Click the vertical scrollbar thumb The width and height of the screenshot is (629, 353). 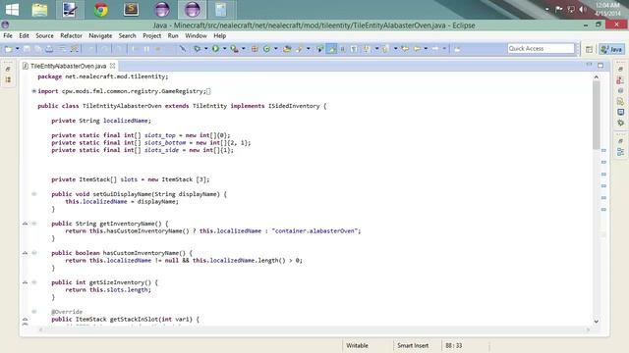[597, 116]
